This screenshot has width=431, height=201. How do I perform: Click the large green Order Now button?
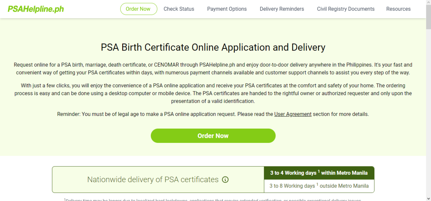[x=213, y=136]
